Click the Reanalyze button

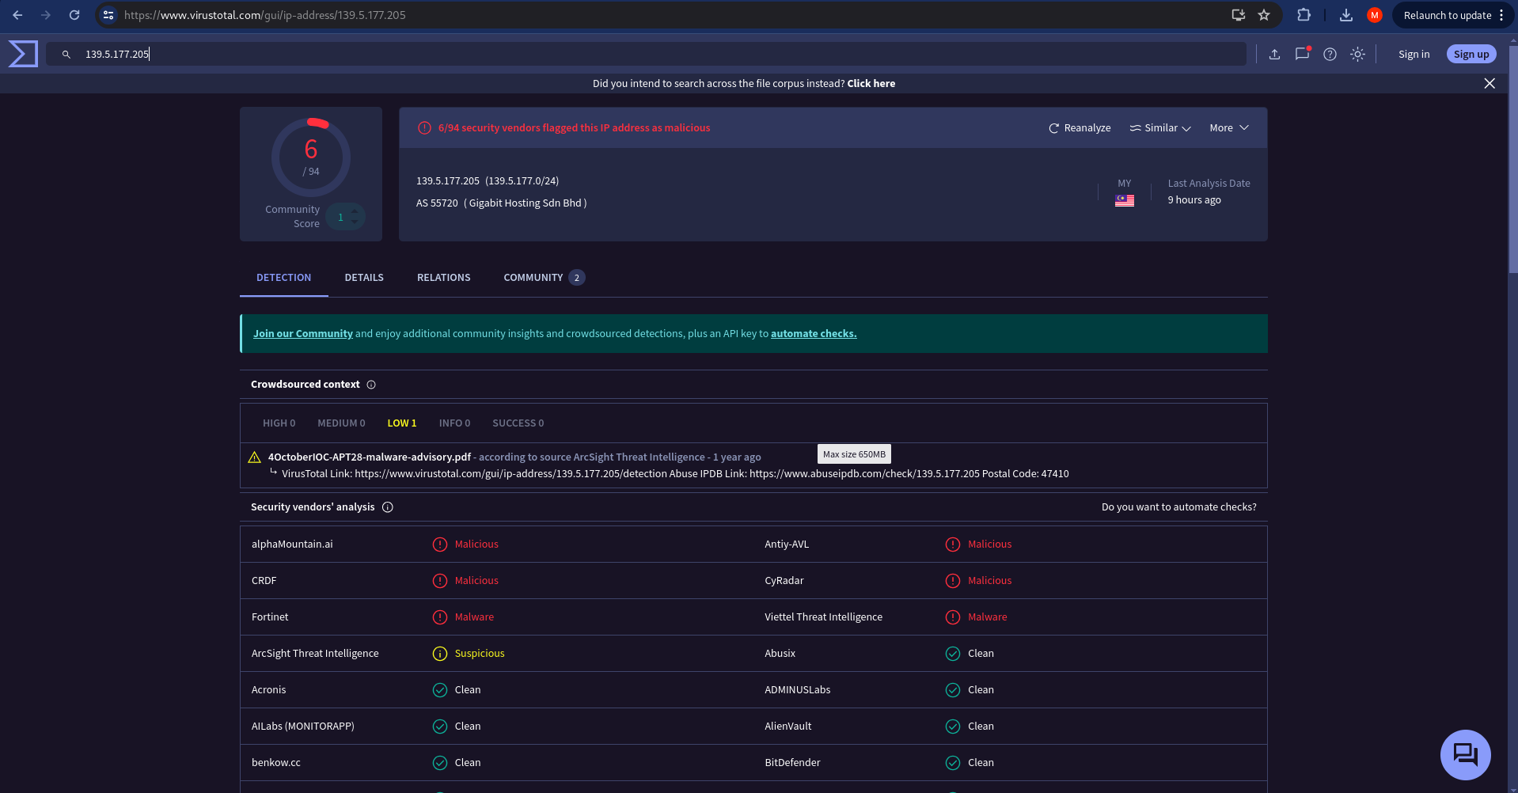click(1080, 128)
